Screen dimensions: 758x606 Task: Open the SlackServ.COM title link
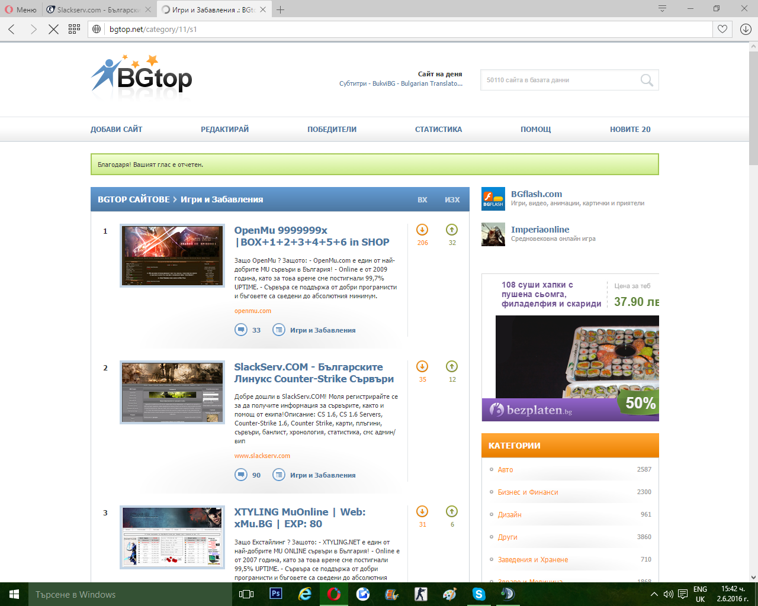click(314, 373)
